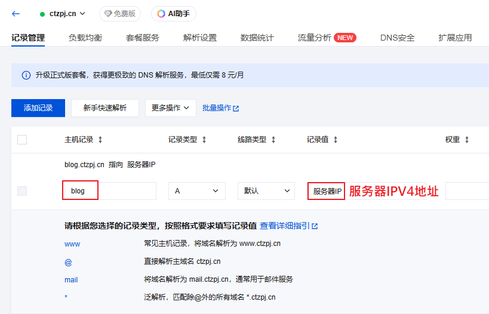Open the line type dropdown showing 默认
Screen dimensions: 489x314
pos(266,191)
